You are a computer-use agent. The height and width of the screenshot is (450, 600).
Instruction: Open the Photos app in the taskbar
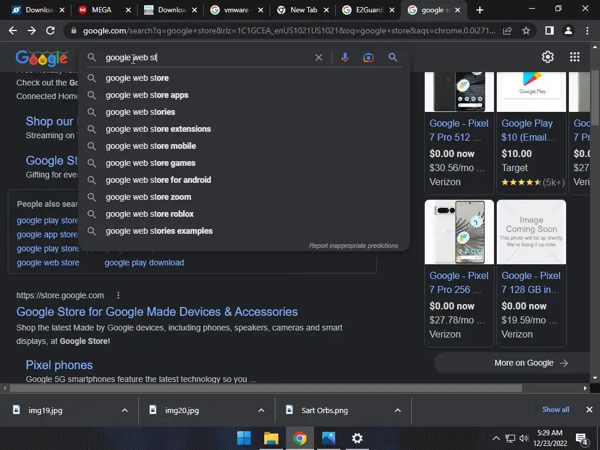pyautogui.click(x=328, y=438)
